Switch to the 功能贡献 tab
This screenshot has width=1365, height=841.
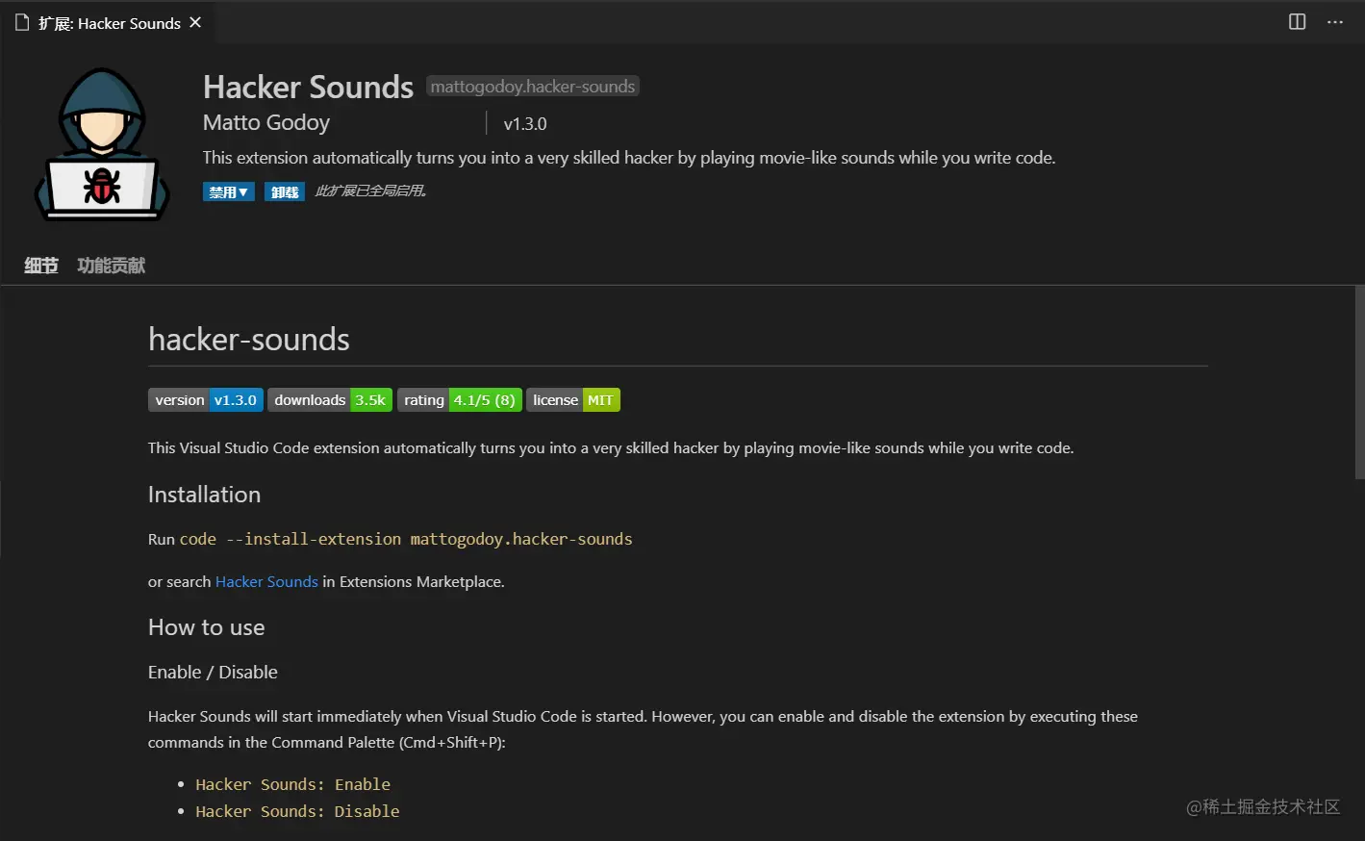point(112,266)
